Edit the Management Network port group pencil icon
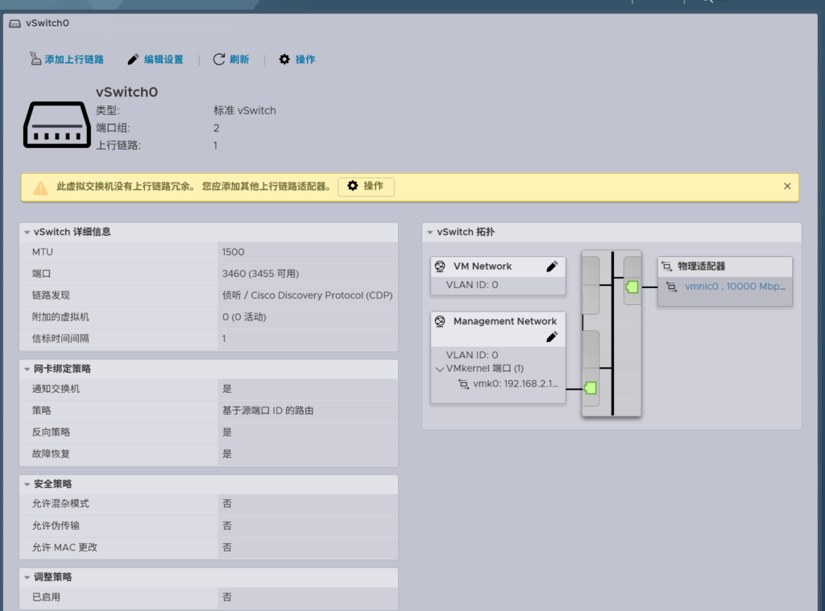 coord(552,337)
